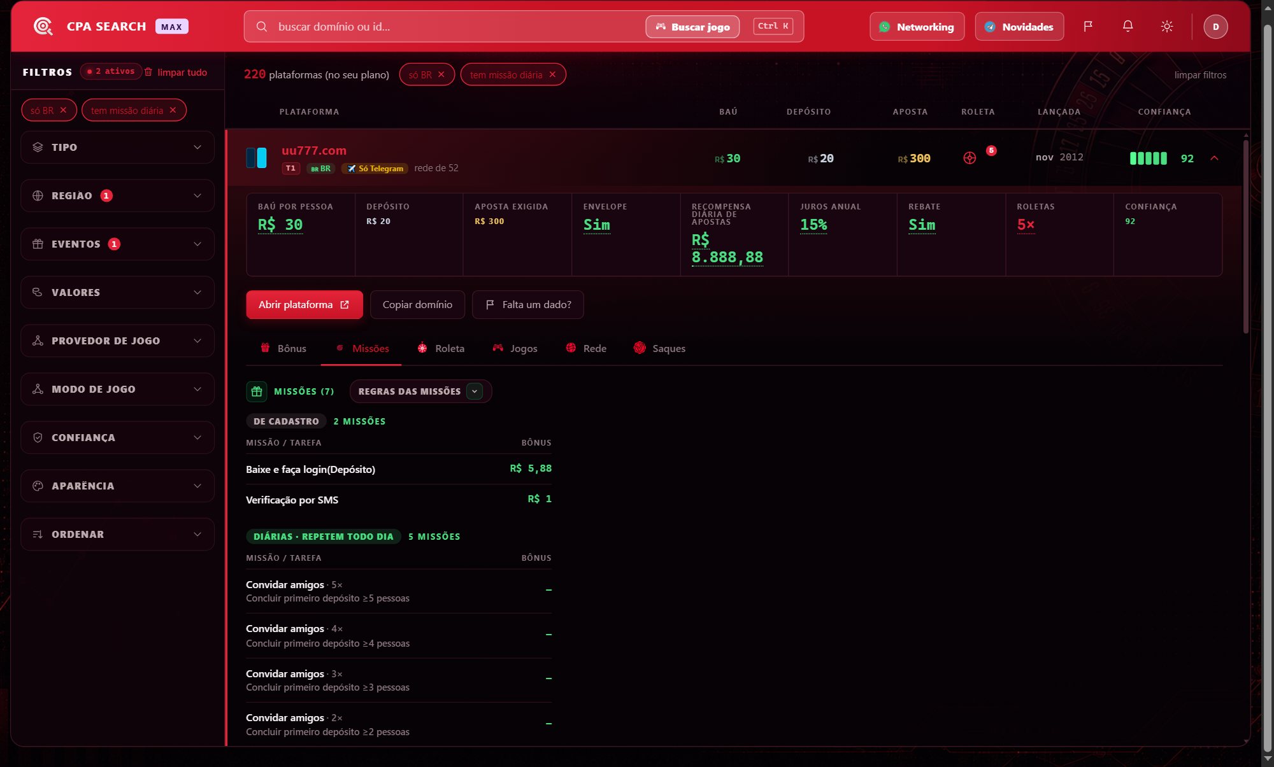Remove the 'só BR' chip in sidebar
Image resolution: width=1274 pixels, height=767 pixels.
pyautogui.click(x=63, y=110)
